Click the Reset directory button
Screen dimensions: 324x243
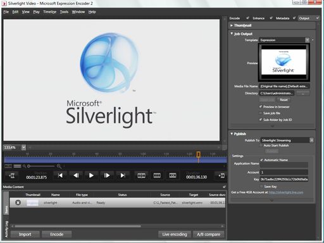tap(283, 100)
